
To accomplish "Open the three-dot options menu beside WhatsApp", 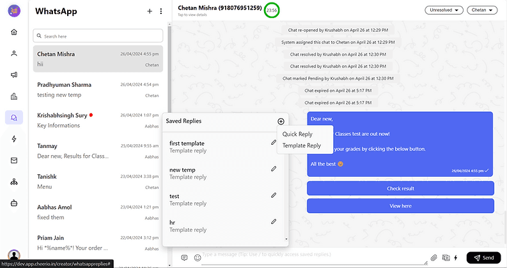I will click(160, 11).
